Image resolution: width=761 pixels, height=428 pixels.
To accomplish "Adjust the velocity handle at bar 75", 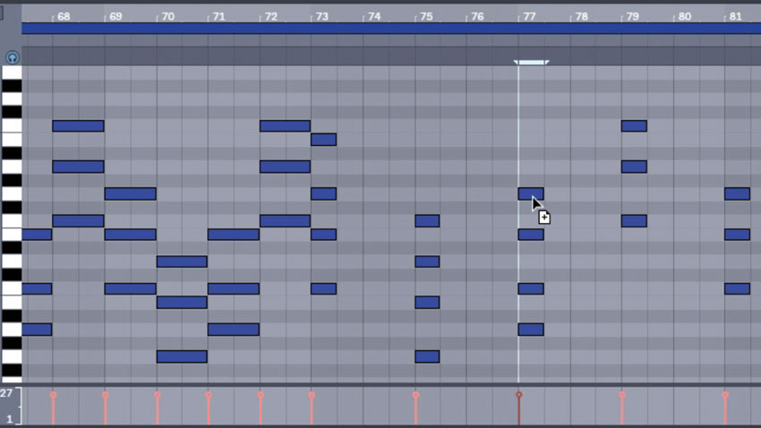I will coord(416,395).
